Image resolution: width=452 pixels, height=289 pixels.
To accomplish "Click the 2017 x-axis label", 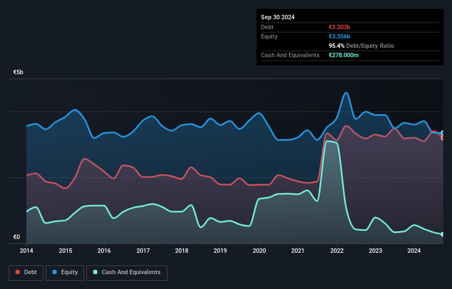I will [x=143, y=251].
